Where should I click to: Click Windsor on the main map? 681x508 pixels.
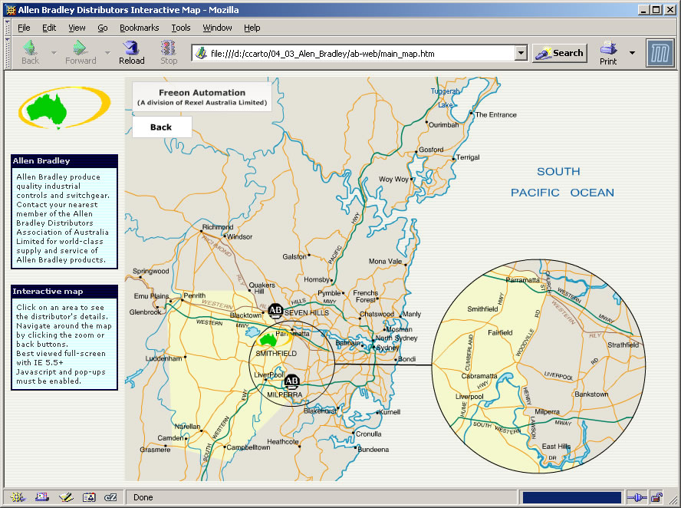(x=239, y=236)
